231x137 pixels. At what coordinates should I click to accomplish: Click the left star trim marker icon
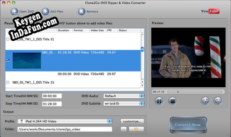coord(205,101)
